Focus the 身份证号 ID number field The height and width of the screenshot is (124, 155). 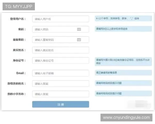click(61, 60)
